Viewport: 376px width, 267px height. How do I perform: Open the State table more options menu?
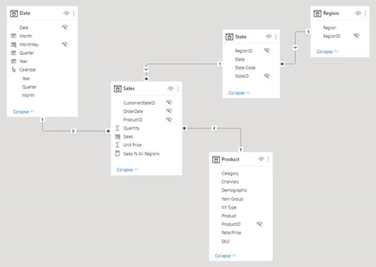click(275, 37)
